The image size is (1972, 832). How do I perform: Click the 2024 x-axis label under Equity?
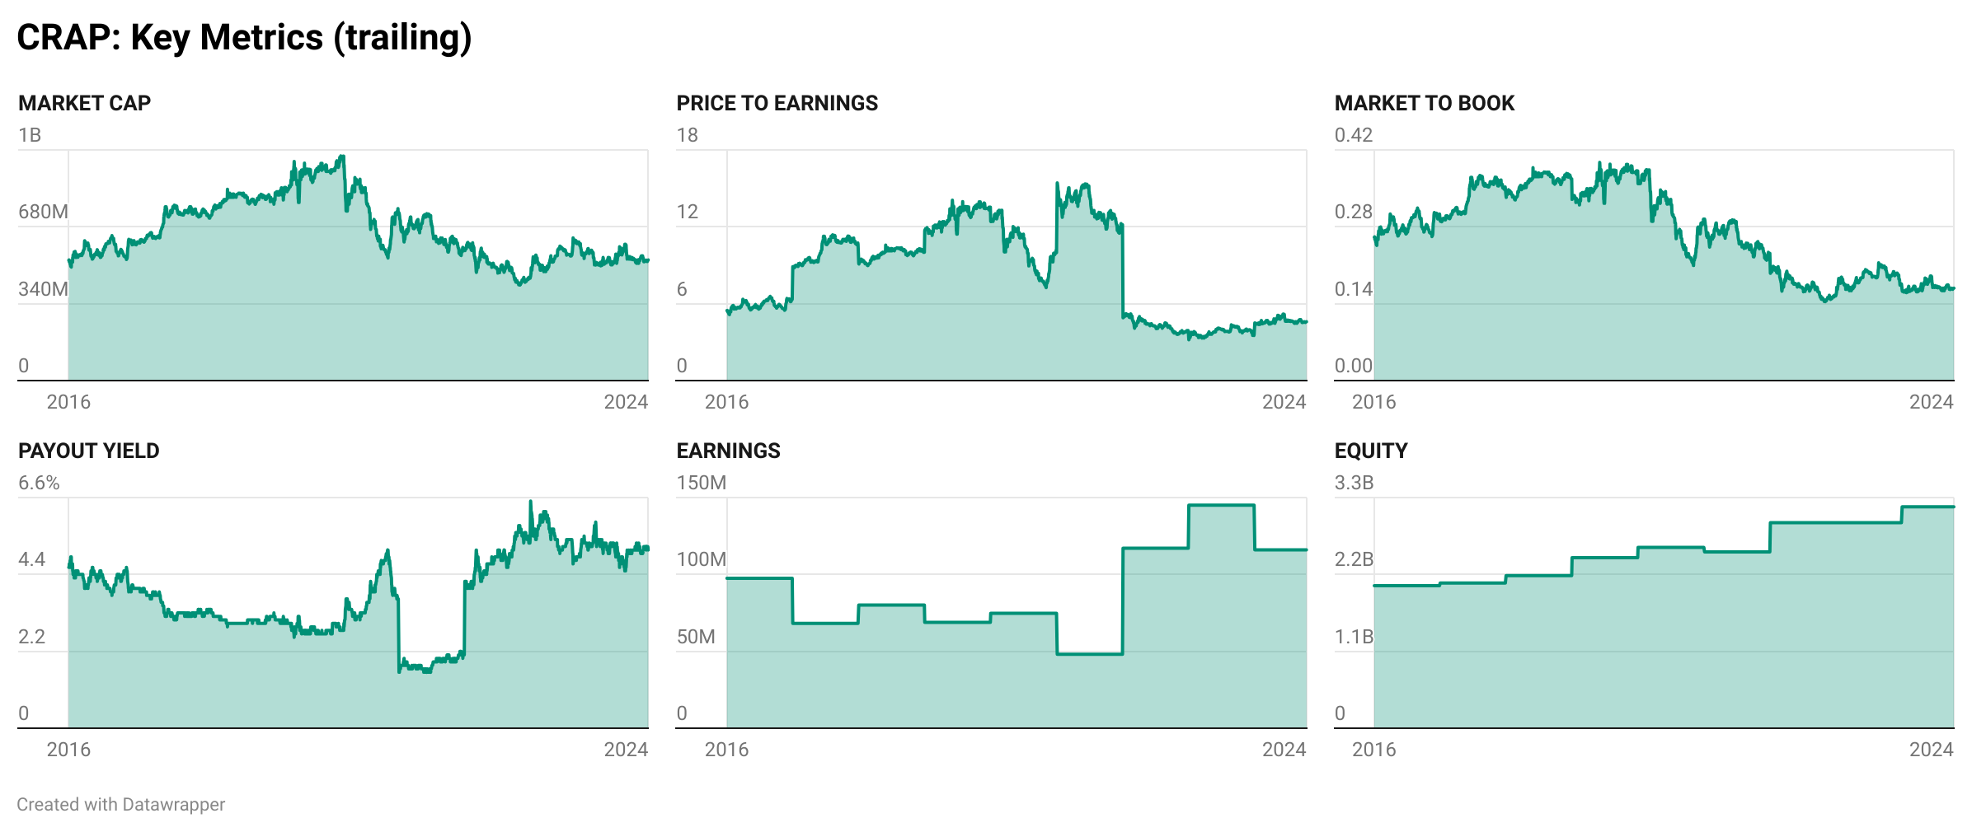point(1931,750)
